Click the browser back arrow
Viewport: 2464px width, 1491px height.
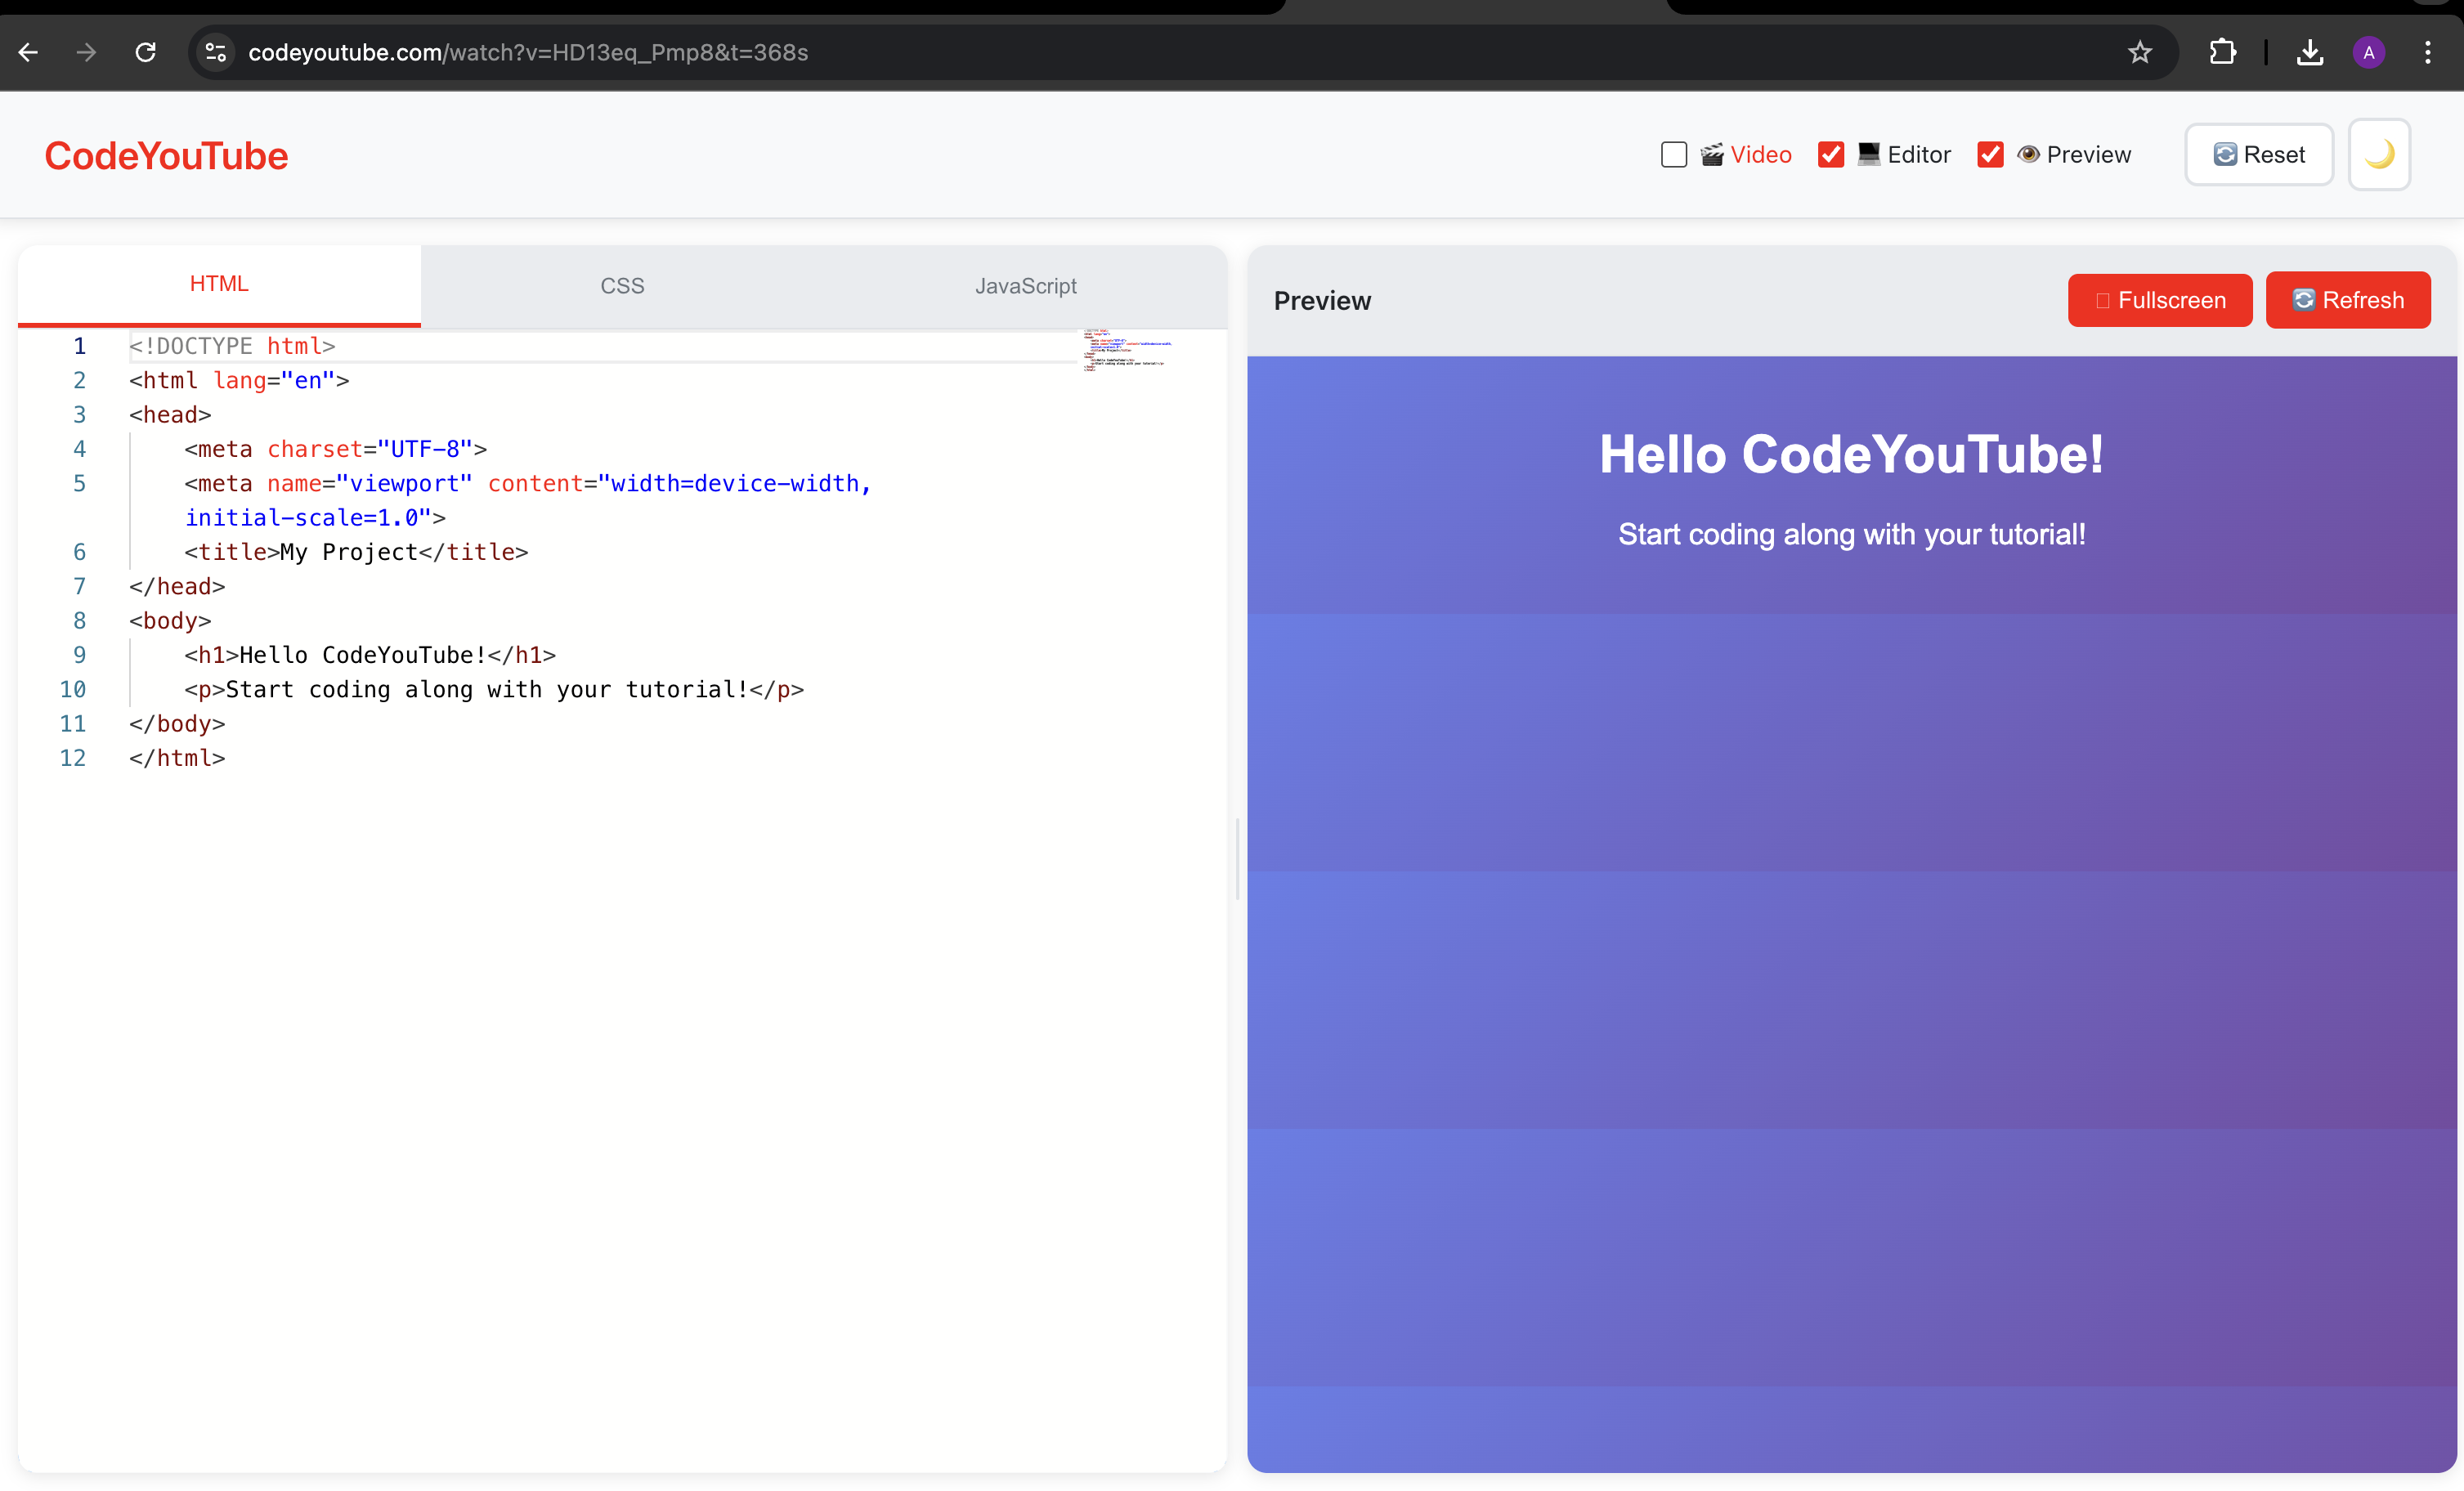pyautogui.click(x=29, y=53)
